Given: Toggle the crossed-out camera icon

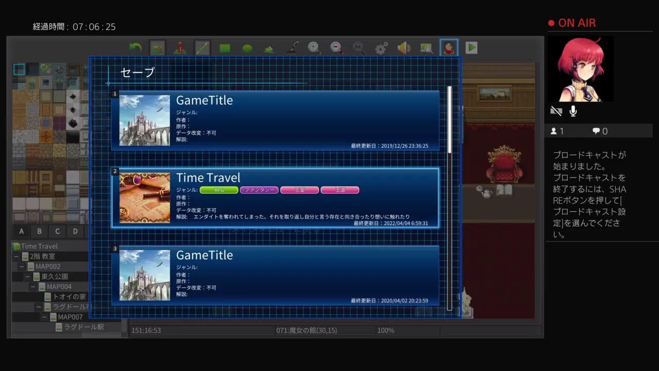Looking at the screenshot, I should click(556, 111).
